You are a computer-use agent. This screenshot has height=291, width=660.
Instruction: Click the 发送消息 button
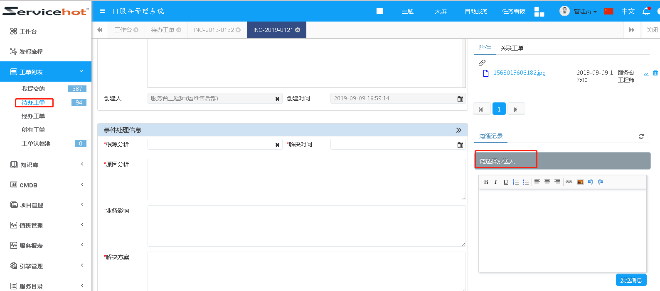pos(631,280)
